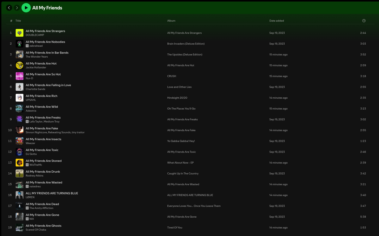Open artist Lafa Taylor
This screenshot has width=379, height=236.
coord(36,122)
